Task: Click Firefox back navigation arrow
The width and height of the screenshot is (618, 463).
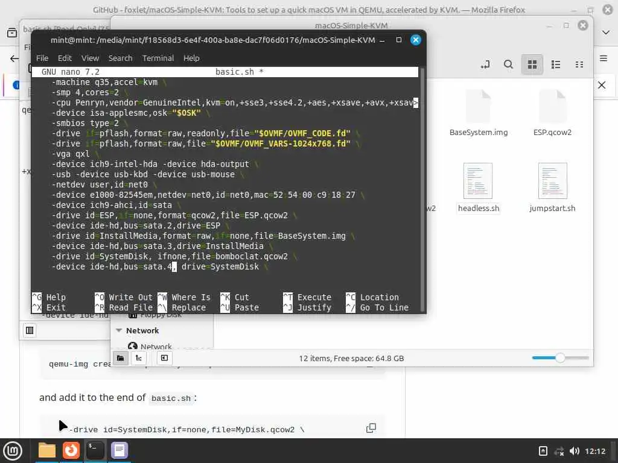Action: pyautogui.click(x=14, y=58)
